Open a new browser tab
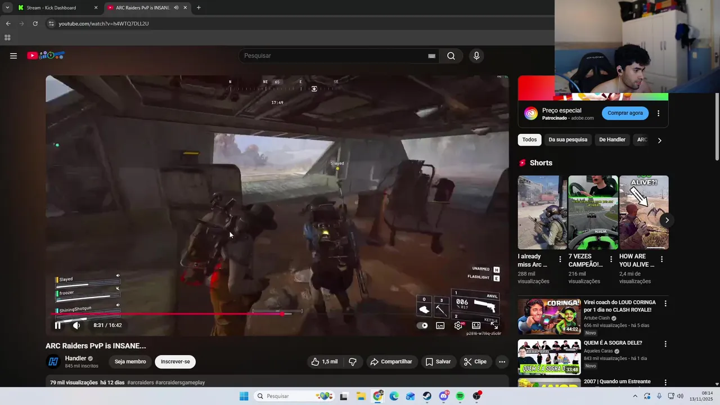720x405 pixels. click(199, 8)
